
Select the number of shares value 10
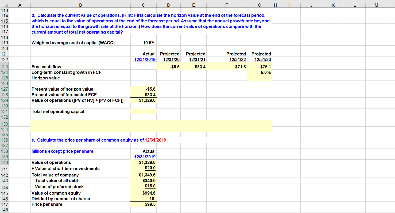tap(144, 199)
